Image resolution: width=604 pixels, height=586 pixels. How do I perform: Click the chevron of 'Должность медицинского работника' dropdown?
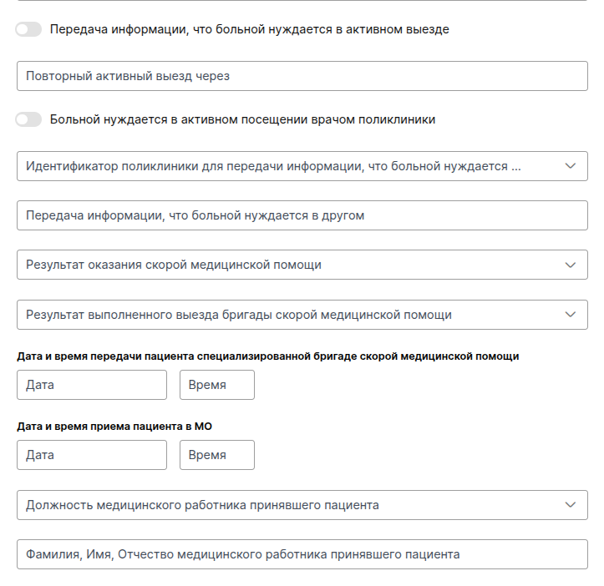tap(571, 505)
